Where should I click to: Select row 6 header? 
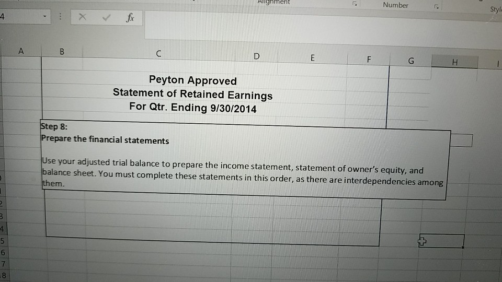3,253
